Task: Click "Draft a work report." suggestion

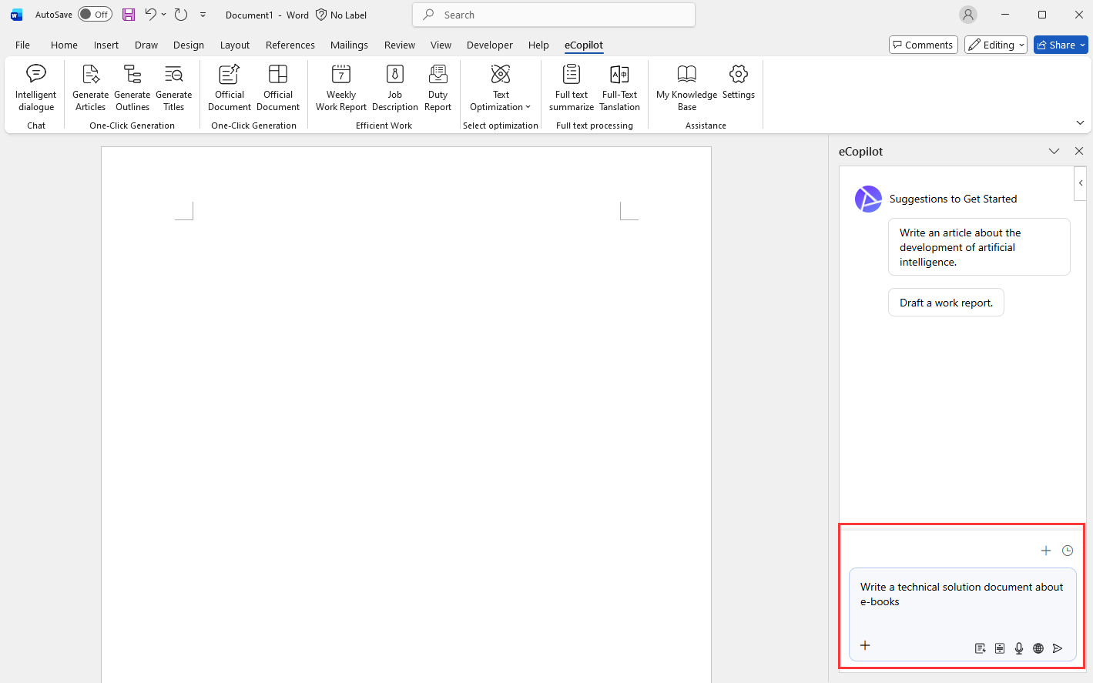Action: [946, 303]
